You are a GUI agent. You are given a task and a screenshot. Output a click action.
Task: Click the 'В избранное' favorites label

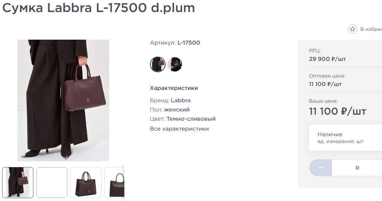point(371,29)
